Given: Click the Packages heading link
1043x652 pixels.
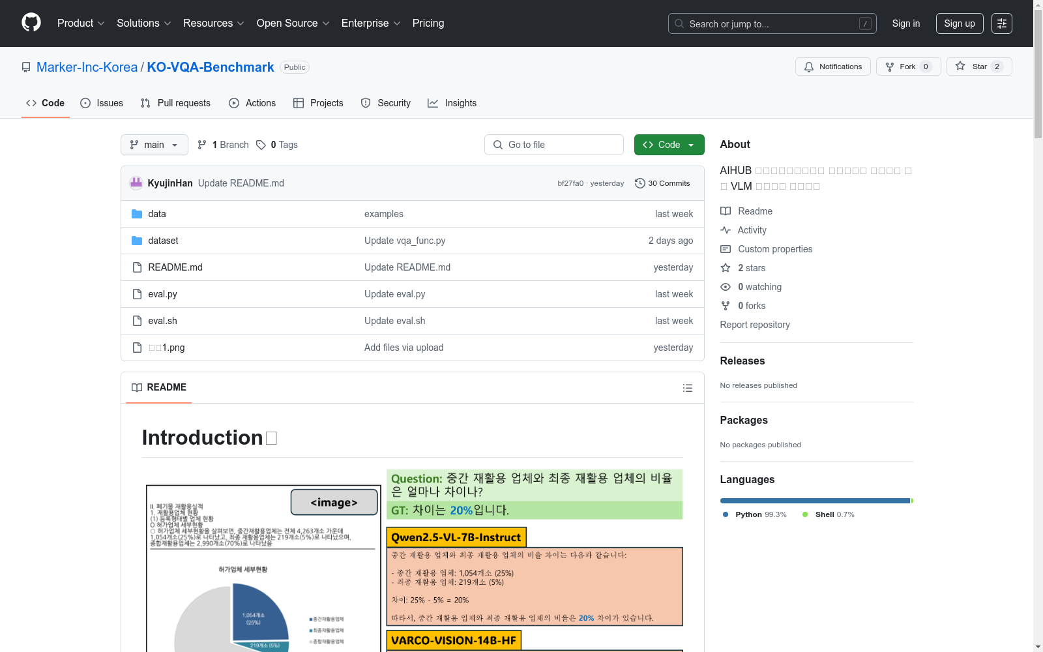Looking at the screenshot, I should 744,420.
